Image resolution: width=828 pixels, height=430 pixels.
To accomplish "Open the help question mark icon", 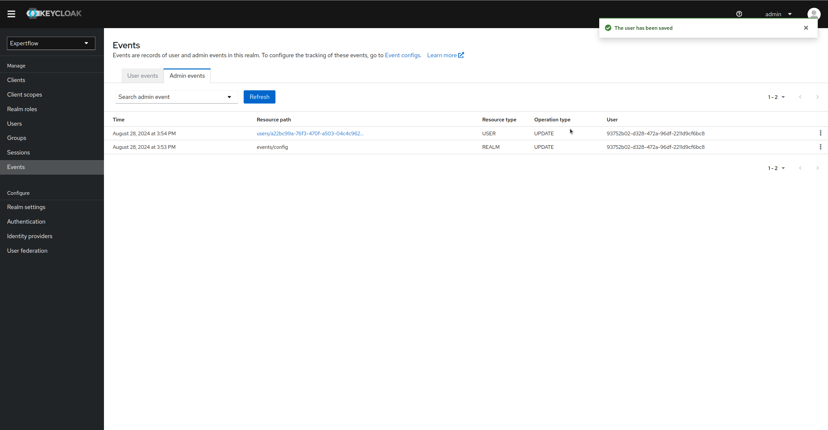I will 739,14.
